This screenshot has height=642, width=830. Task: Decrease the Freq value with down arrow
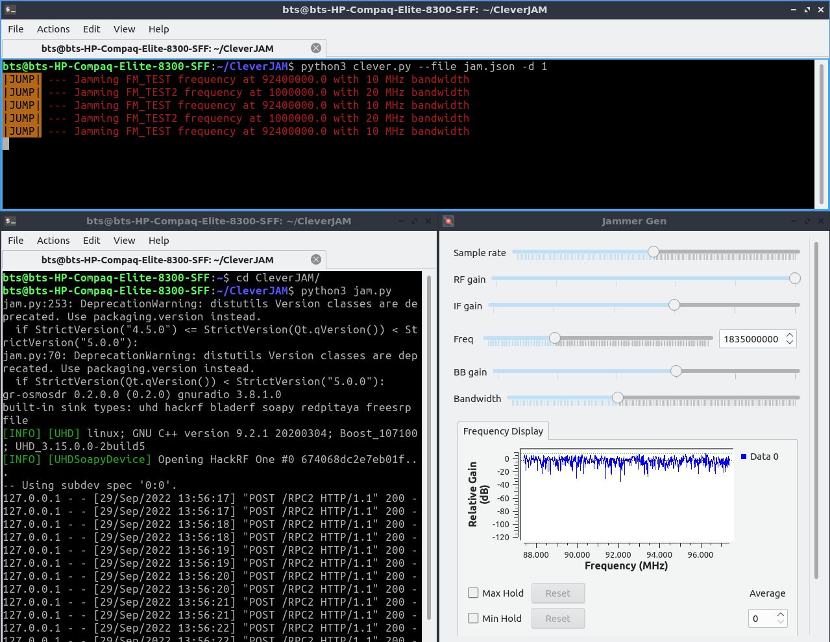pos(789,342)
